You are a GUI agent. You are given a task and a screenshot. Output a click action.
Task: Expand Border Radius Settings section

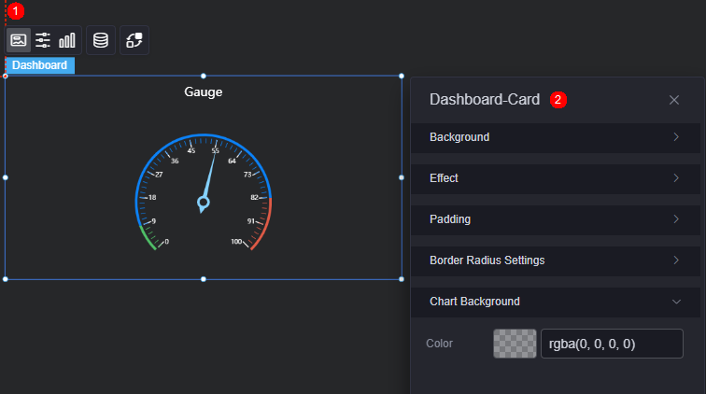point(555,260)
